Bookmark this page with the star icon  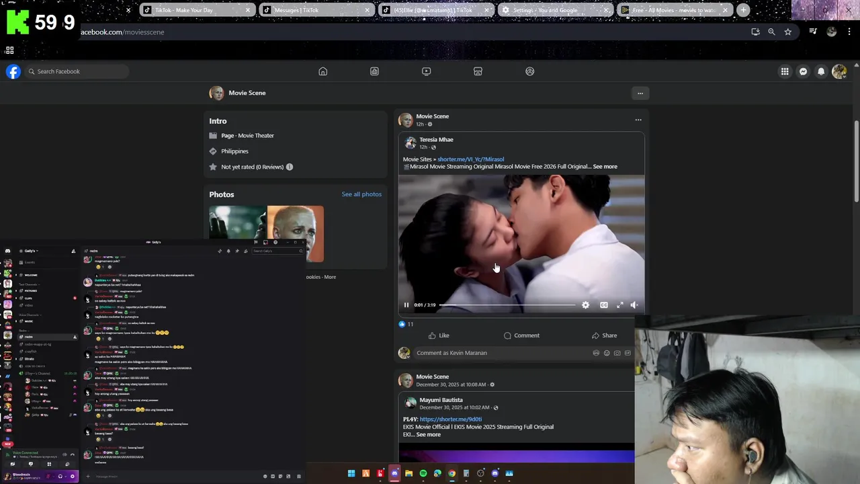click(787, 32)
